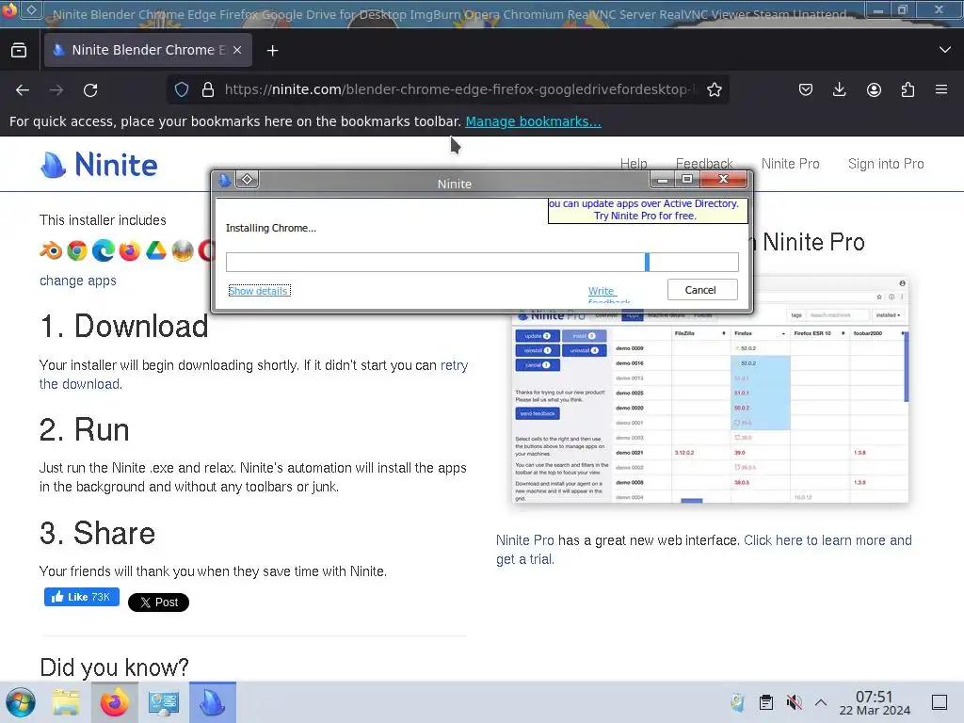Show details in Ninite installer dialog

pos(259,291)
